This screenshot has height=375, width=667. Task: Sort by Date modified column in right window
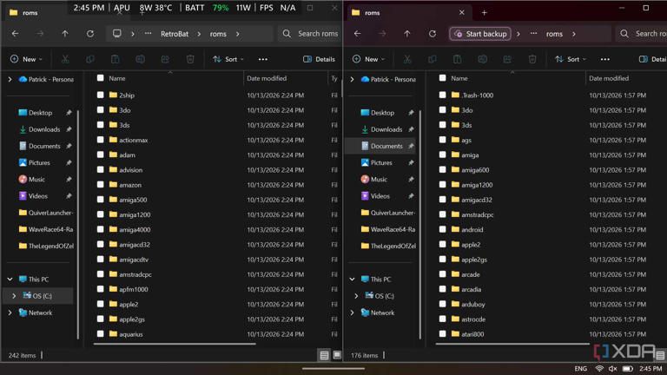(609, 78)
